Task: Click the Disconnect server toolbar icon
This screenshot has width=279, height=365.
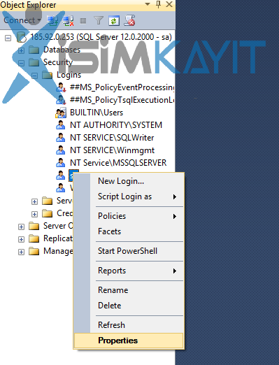Action: (x=69, y=21)
